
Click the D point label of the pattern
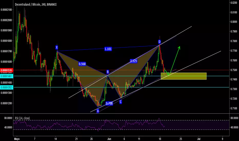point(159,42)
